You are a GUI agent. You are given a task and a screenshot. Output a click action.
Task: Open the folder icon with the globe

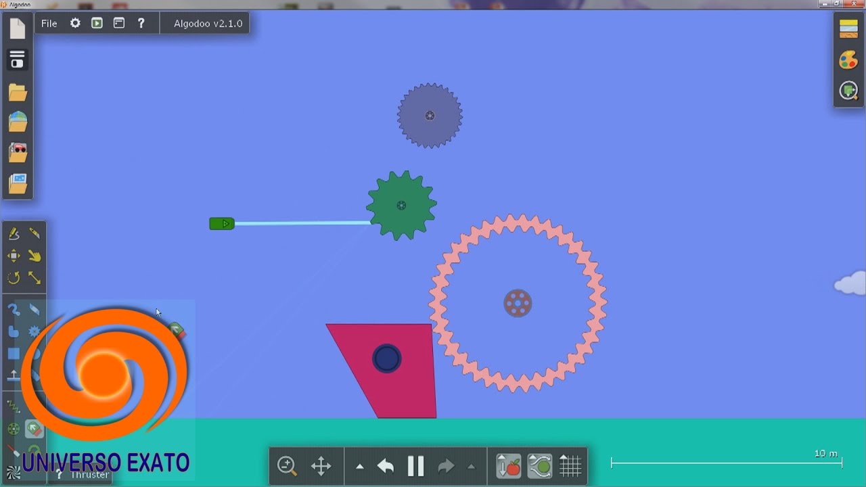tap(18, 122)
